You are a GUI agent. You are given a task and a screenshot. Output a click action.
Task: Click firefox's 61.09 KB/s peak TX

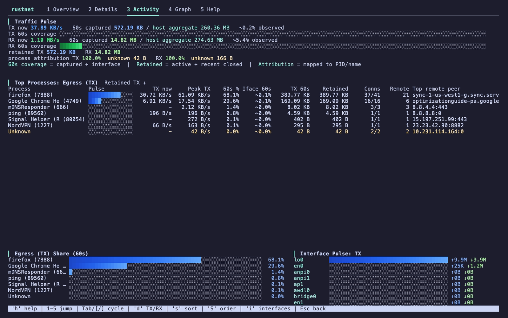[x=194, y=95]
